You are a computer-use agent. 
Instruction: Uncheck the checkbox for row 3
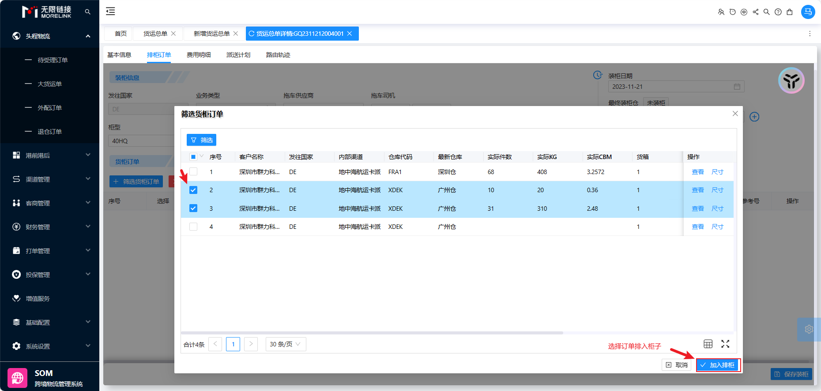pos(193,208)
